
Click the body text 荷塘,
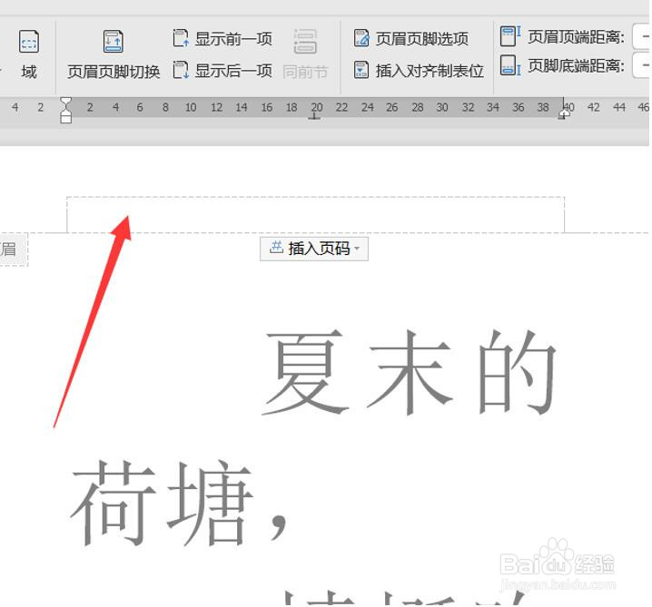pos(179,504)
